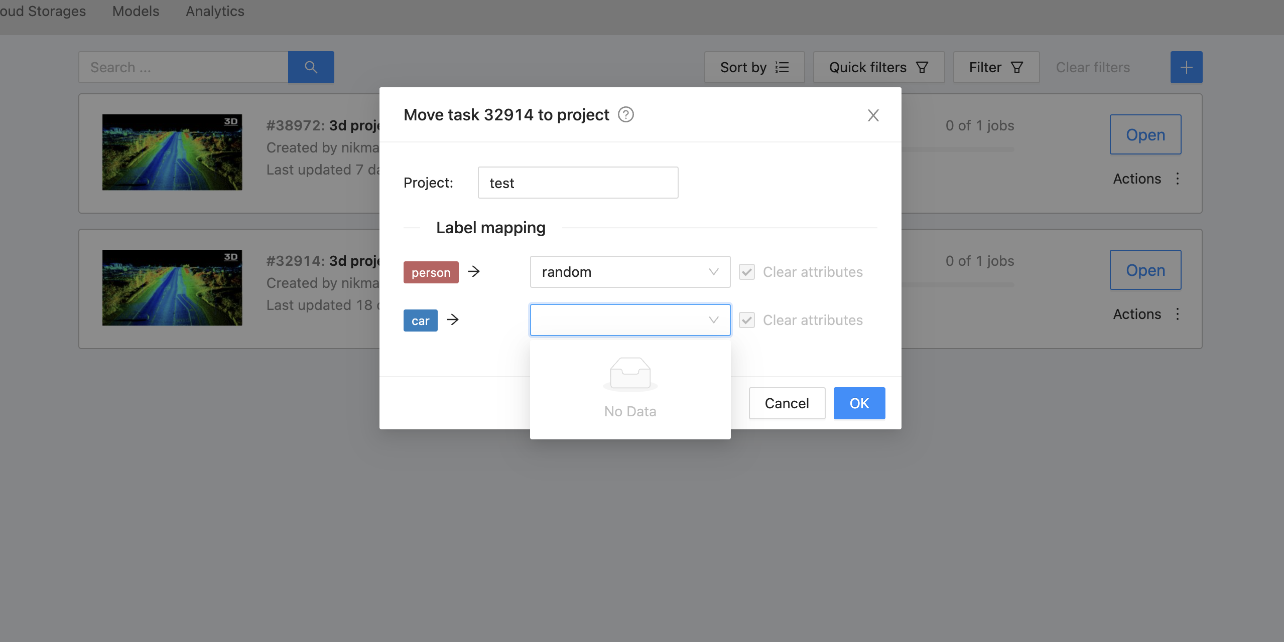Confirm the move with OK
Screen dimensions: 1284x642
tap(858, 403)
